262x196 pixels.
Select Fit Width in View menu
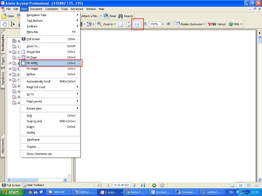tap(50, 63)
